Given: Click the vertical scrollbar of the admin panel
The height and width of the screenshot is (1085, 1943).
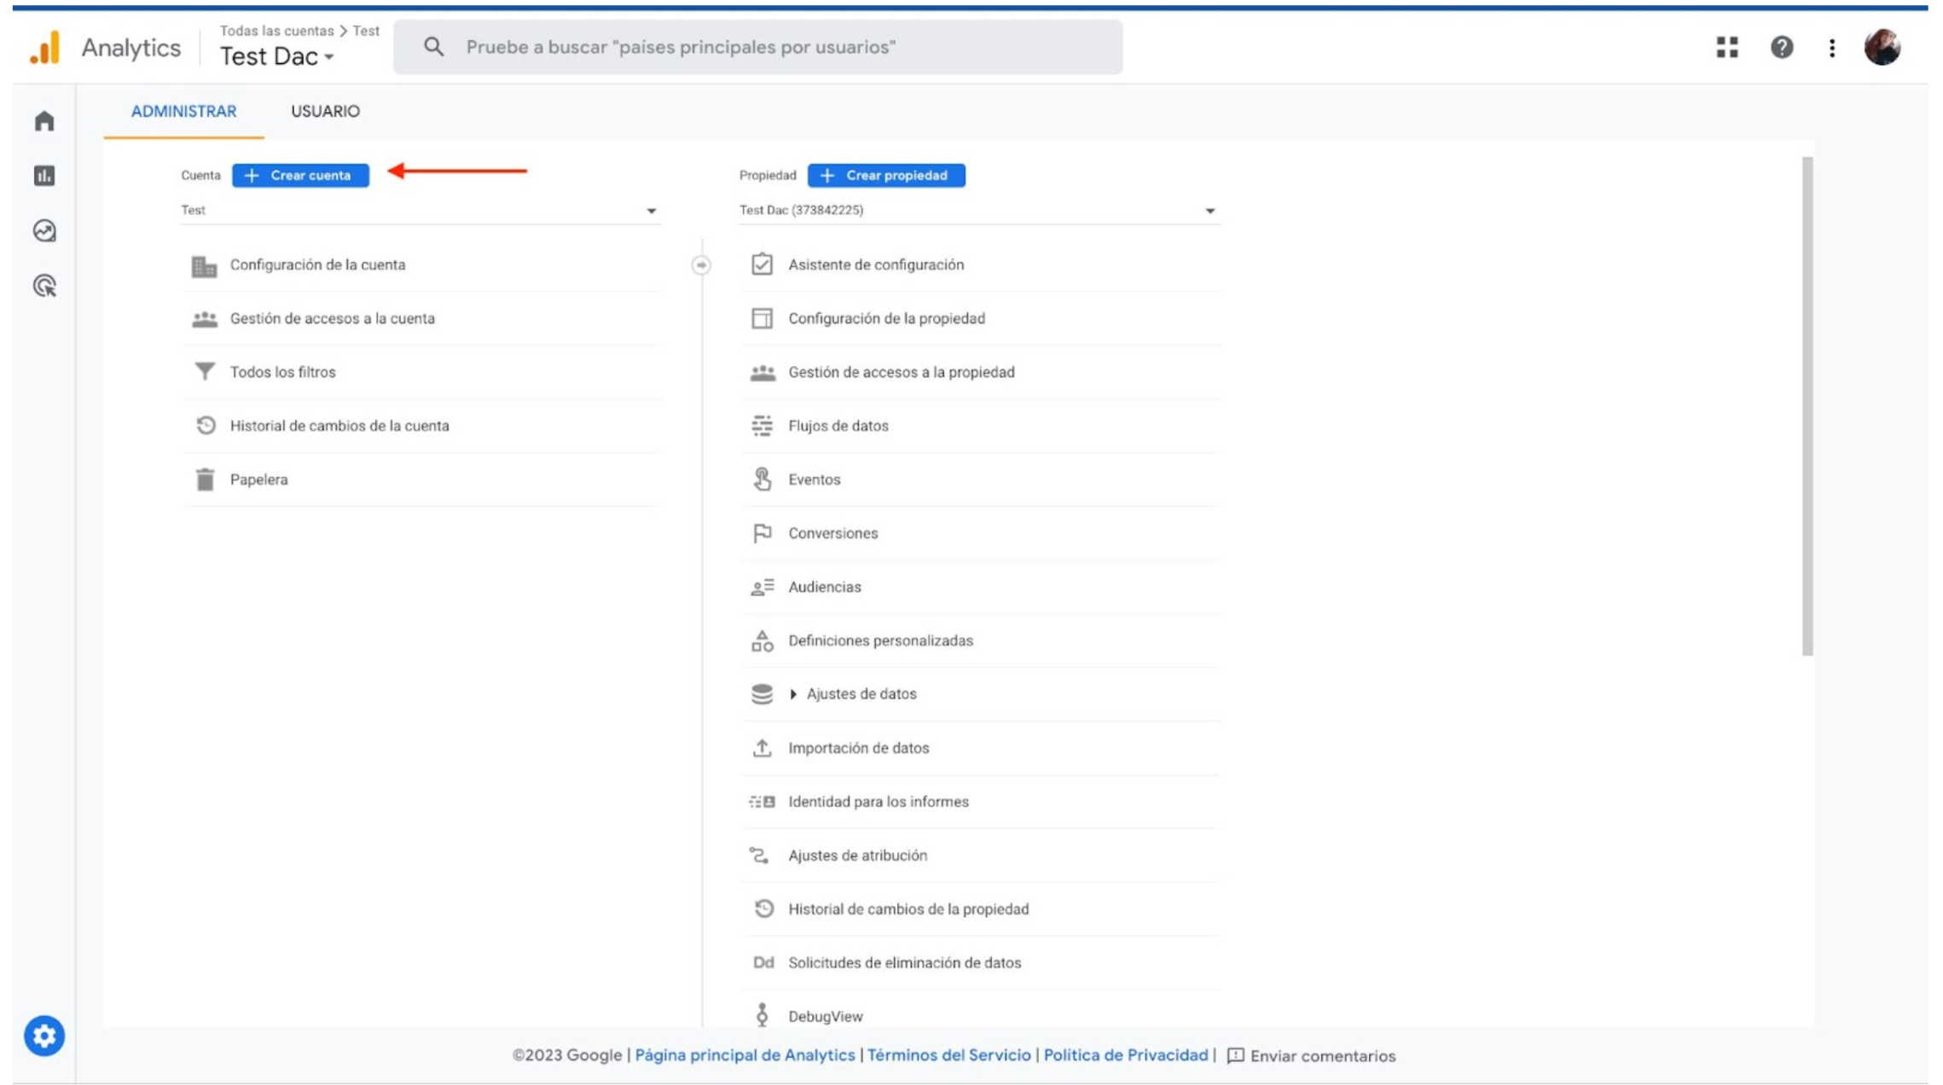Looking at the screenshot, I should click(x=1807, y=406).
